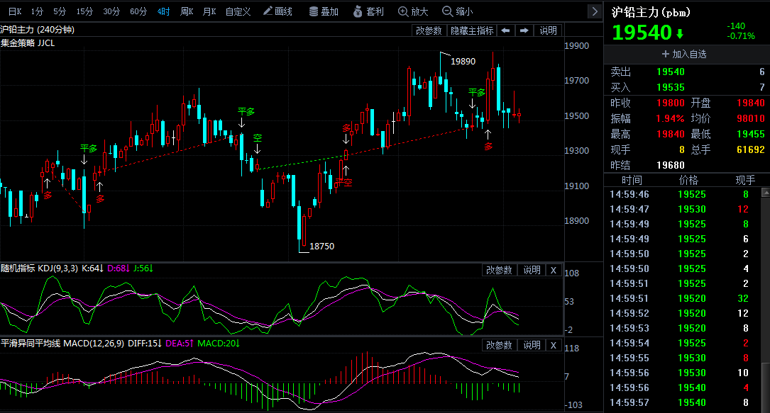Click 改参数 for MACD indicator
This screenshot has height=413, width=770.
coord(499,345)
